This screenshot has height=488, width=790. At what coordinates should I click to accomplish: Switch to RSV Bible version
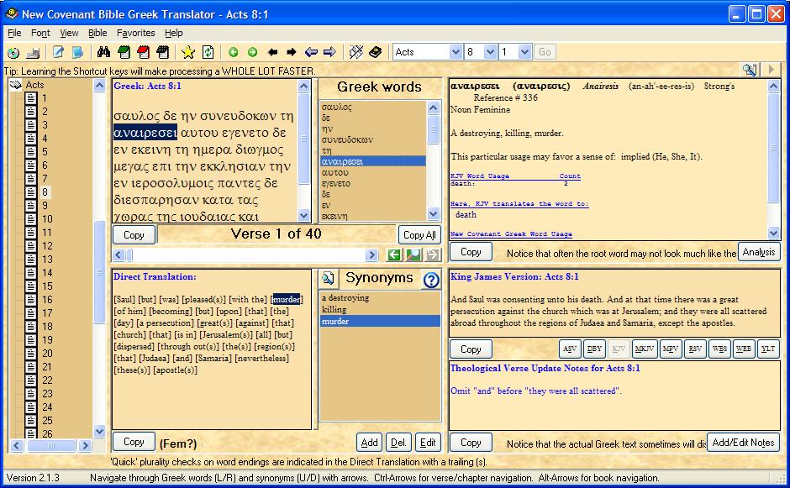tap(694, 349)
